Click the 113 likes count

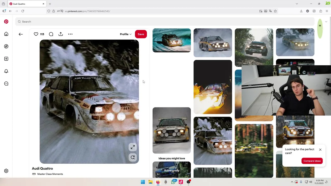tap(42, 34)
